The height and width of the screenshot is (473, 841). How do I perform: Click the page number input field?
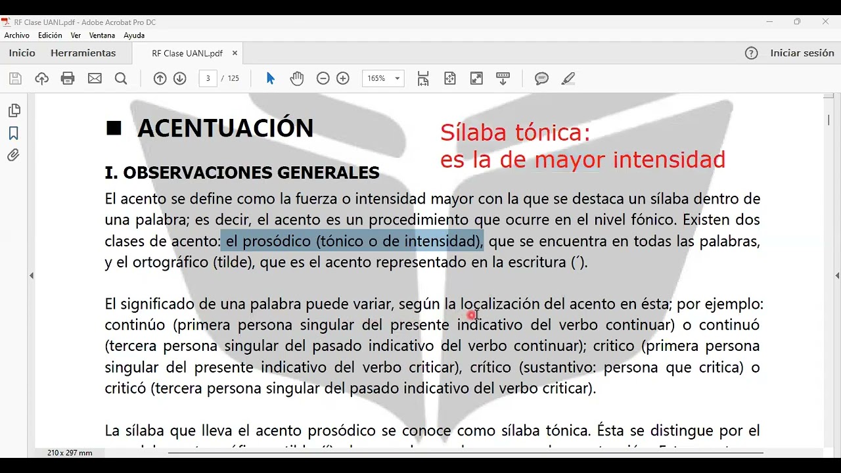pyautogui.click(x=208, y=79)
